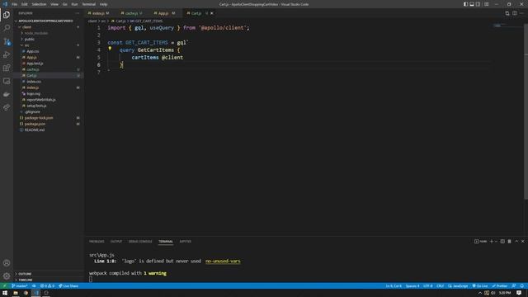The height and width of the screenshot is (297, 528).
Task: Open the compare changes icon in editor toolbar
Action: click(507, 13)
